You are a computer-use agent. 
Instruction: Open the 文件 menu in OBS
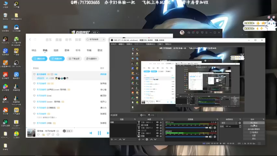(114, 44)
